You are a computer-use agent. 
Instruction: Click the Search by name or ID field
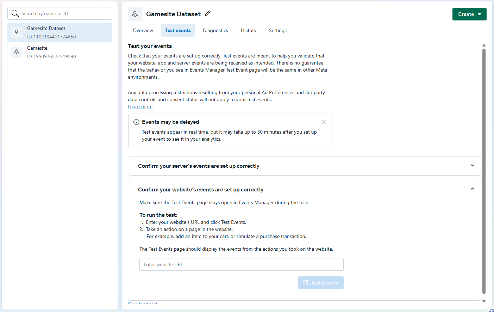(x=60, y=13)
